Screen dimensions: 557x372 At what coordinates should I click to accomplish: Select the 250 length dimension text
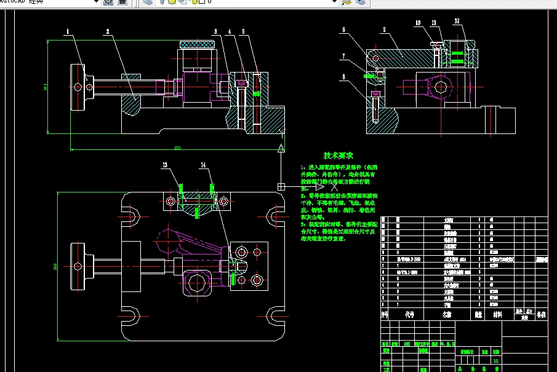coord(177,148)
